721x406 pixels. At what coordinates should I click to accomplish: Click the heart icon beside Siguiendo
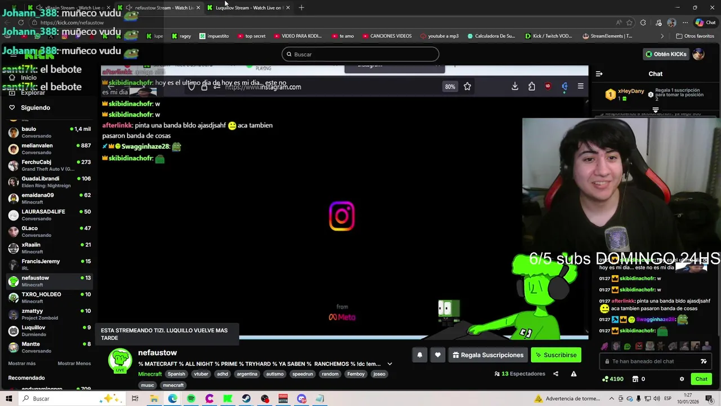click(x=12, y=107)
